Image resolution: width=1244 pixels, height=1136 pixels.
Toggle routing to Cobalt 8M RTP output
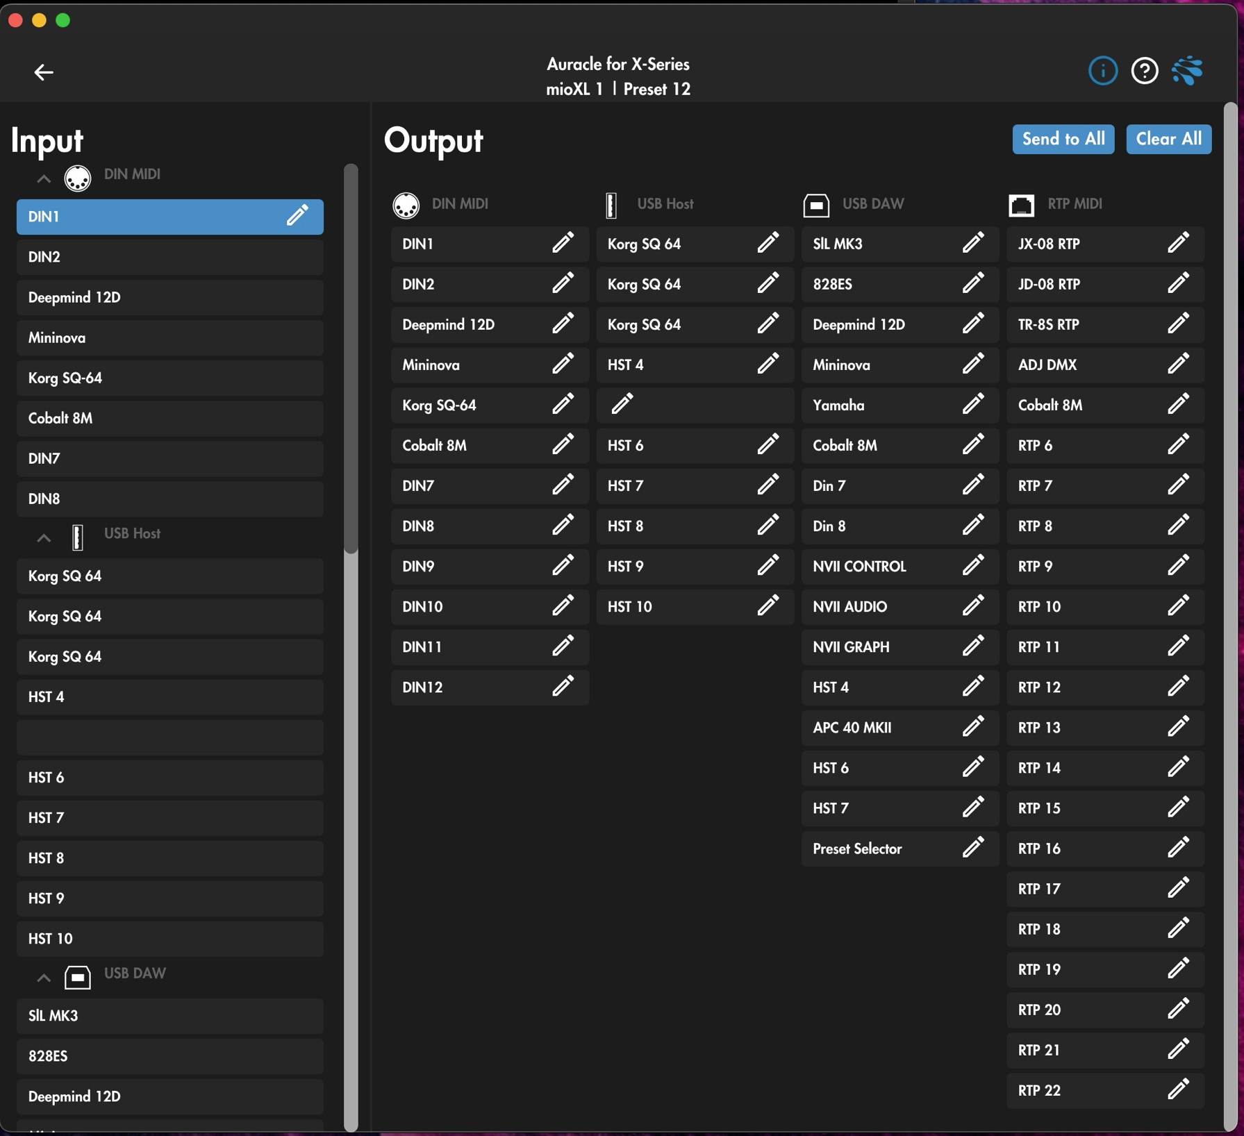(1105, 405)
